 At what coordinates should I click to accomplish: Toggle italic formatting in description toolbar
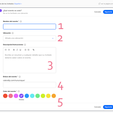(x=17, y=50)
